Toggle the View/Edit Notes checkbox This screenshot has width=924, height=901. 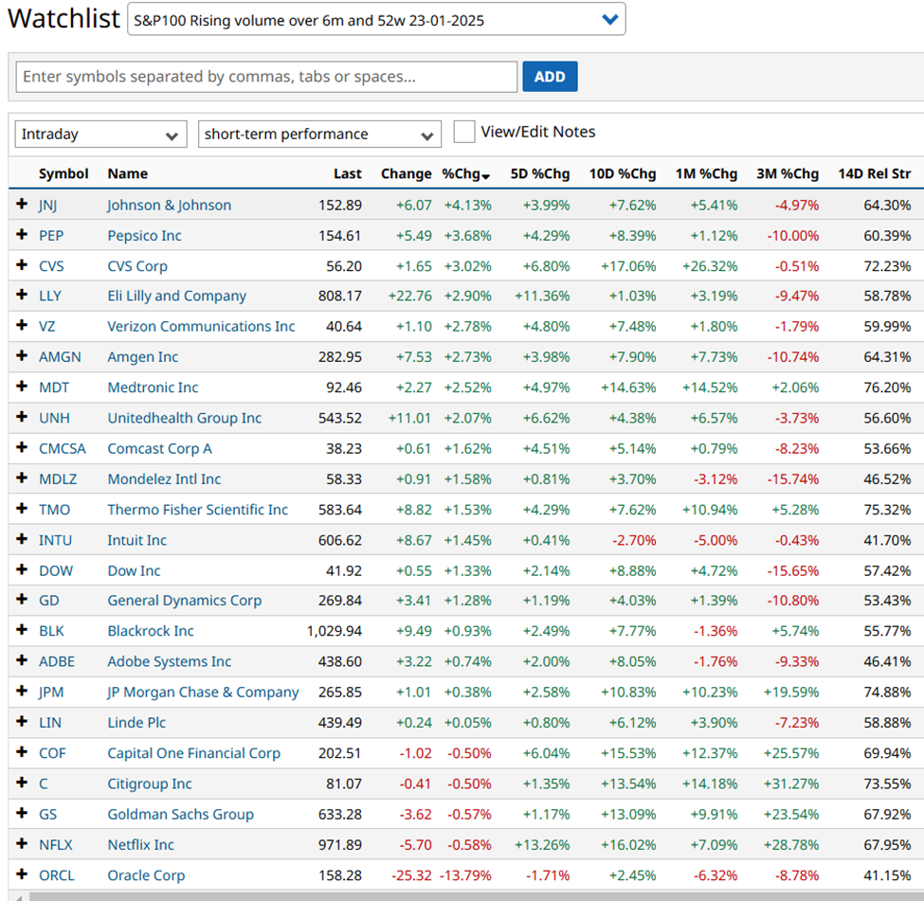tap(464, 133)
